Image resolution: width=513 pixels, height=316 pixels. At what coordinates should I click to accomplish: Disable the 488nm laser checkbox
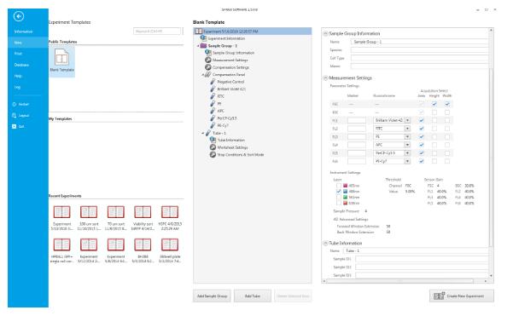[339, 192]
